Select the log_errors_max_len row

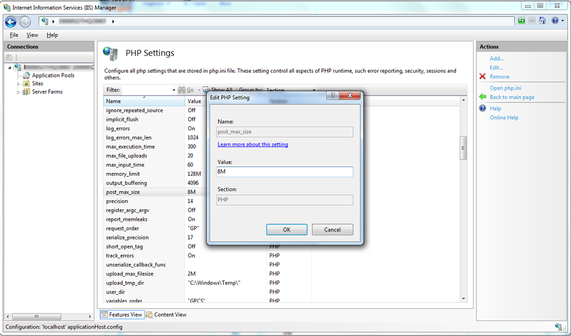[x=155, y=137]
